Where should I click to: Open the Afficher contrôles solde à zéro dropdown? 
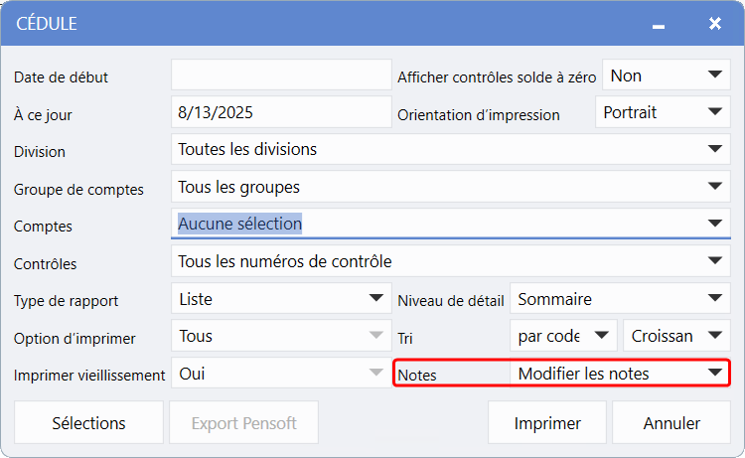tap(714, 76)
